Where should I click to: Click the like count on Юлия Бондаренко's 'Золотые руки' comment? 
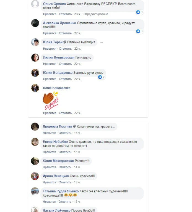click(103, 77)
